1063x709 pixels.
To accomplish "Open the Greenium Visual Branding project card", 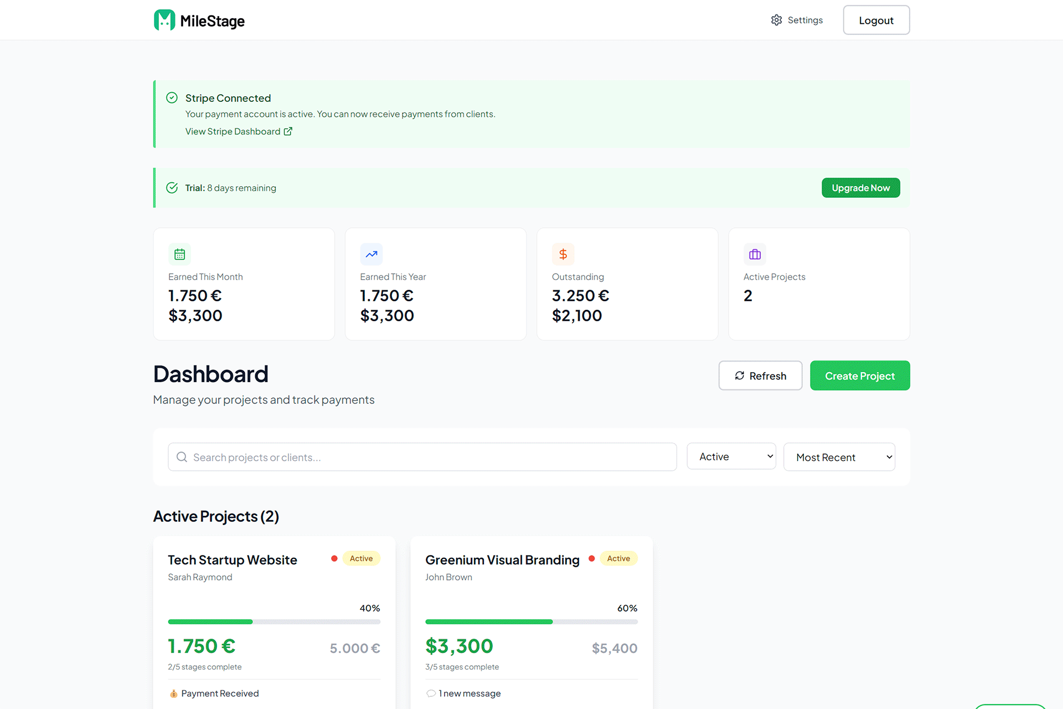I will (502, 560).
